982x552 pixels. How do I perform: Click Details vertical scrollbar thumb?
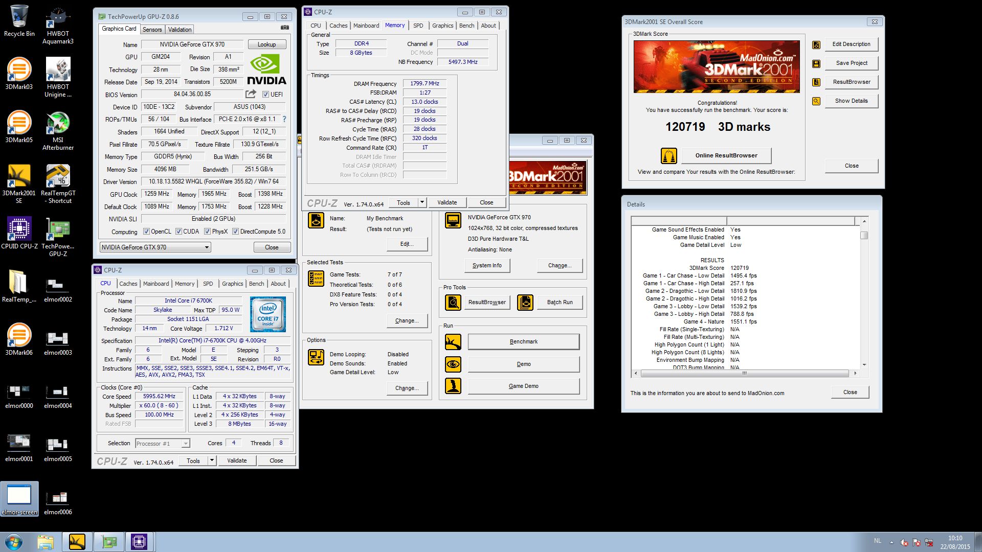click(x=864, y=236)
